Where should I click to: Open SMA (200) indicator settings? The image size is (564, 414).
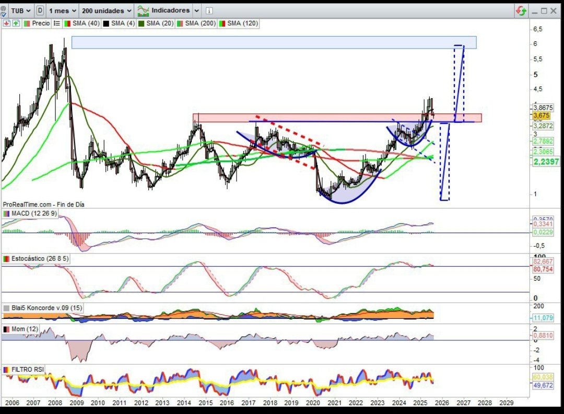point(201,24)
